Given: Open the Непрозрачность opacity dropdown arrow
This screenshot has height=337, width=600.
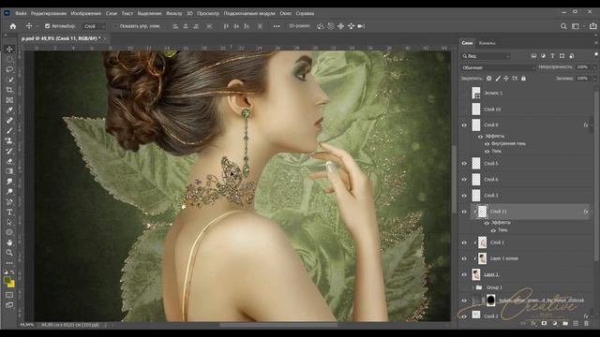Looking at the screenshot, I should [x=594, y=67].
